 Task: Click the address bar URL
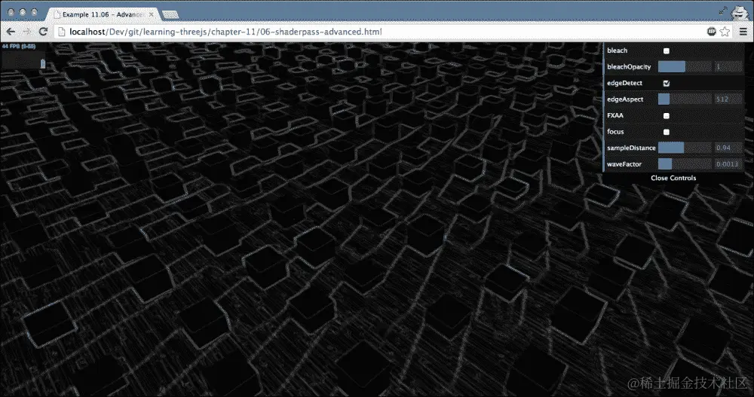click(x=225, y=32)
